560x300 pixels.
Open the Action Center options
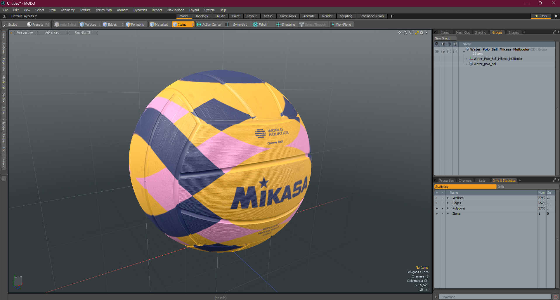209,25
